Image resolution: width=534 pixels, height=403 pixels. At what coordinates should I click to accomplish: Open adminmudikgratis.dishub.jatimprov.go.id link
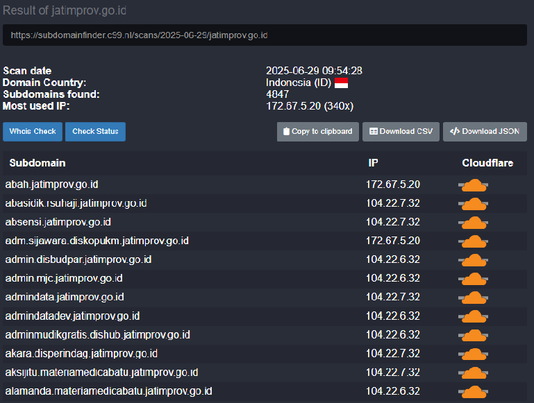[97, 334]
